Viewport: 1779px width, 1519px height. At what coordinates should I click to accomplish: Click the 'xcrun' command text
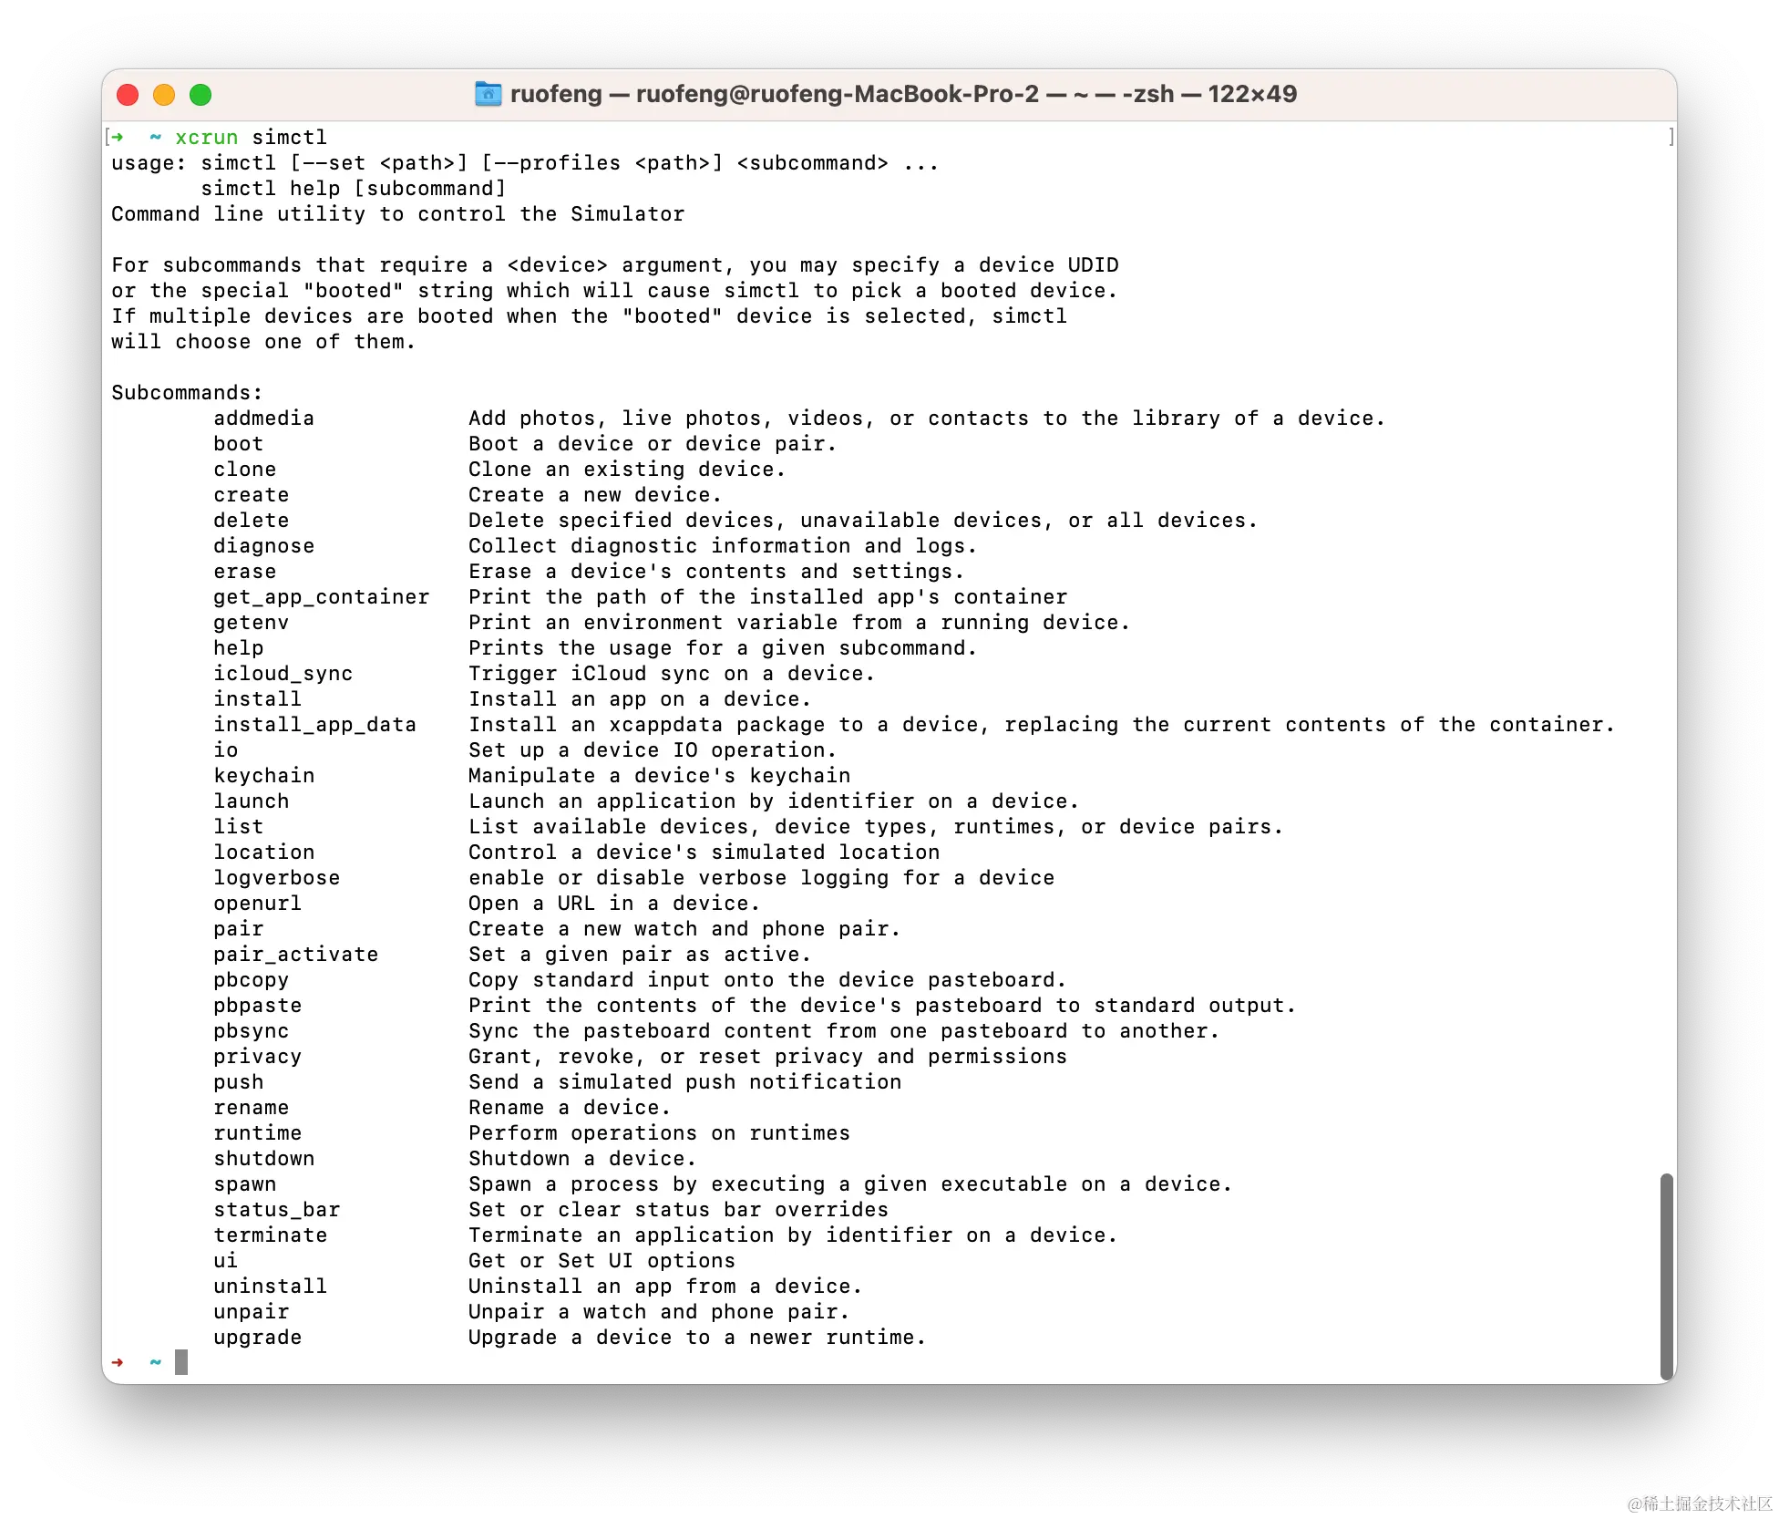coord(207,138)
